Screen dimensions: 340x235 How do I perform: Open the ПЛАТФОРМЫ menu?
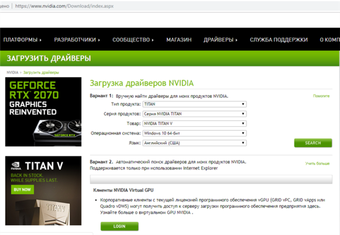22,40
